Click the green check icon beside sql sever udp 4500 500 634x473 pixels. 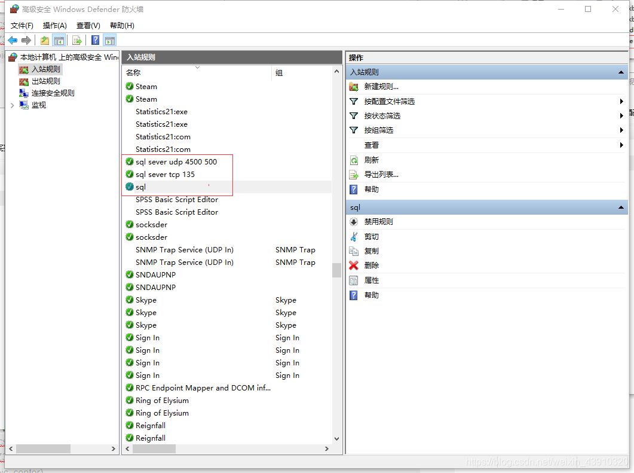(130, 161)
